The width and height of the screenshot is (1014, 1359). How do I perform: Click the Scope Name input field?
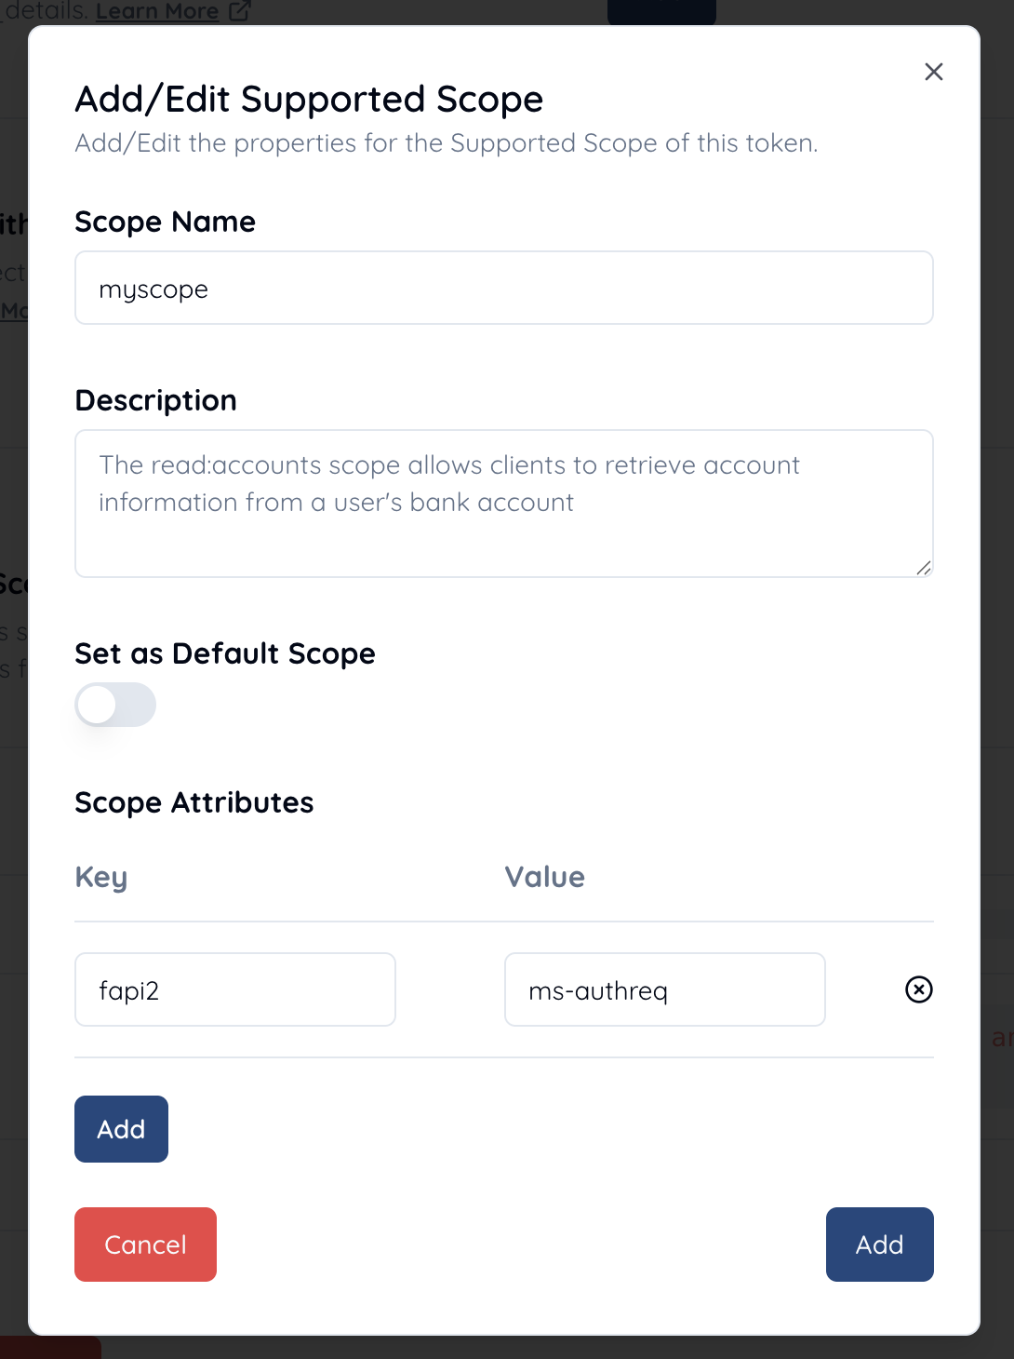coord(503,289)
